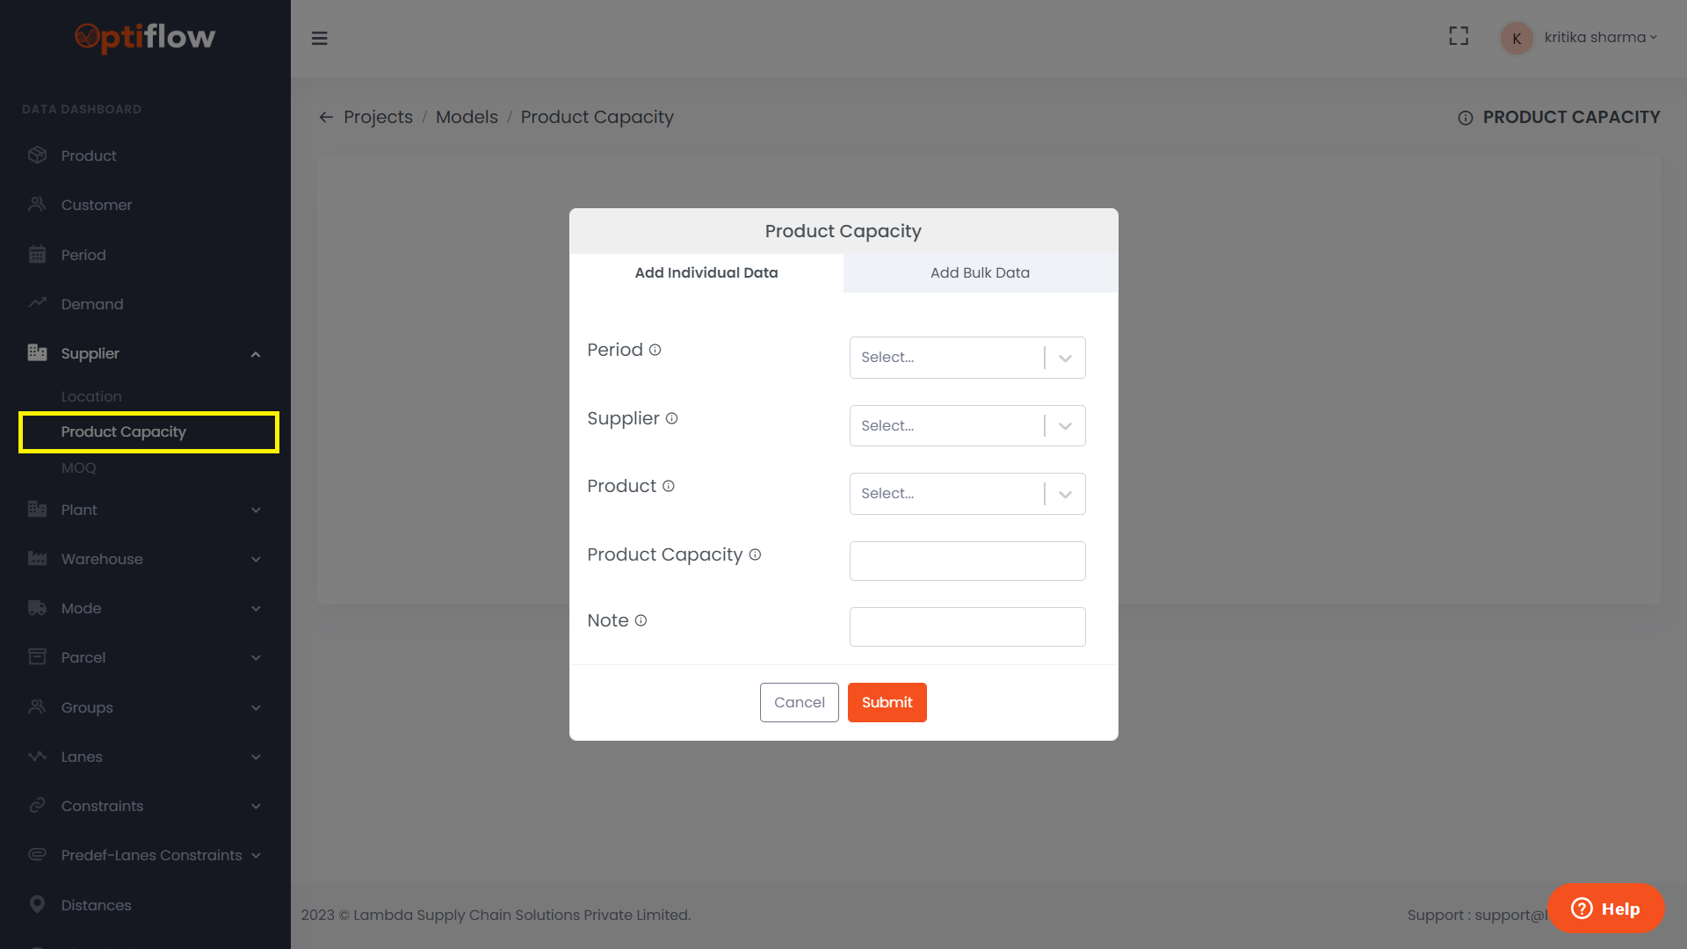1687x949 pixels.
Task: Collapse the Supplier sidebar section
Action: click(255, 354)
